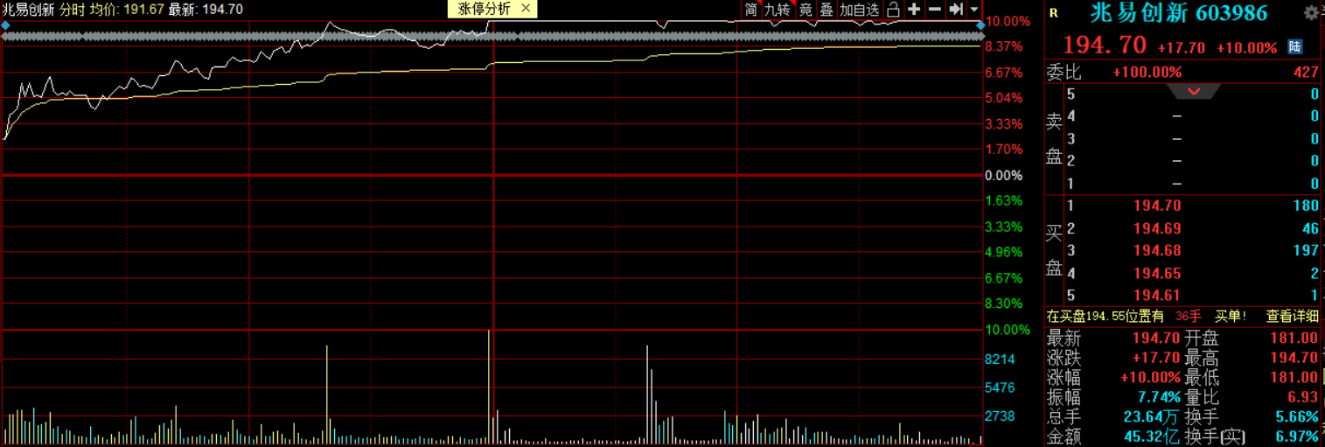Close the 涨停分析 tag
This screenshot has width=1325, height=447.
(x=525, y=9)
